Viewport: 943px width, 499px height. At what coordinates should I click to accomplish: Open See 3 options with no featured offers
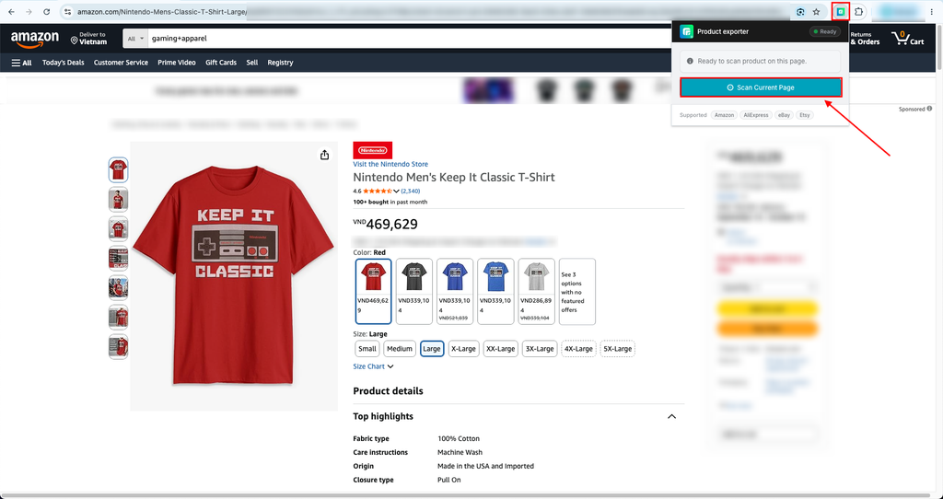point(577,291)
